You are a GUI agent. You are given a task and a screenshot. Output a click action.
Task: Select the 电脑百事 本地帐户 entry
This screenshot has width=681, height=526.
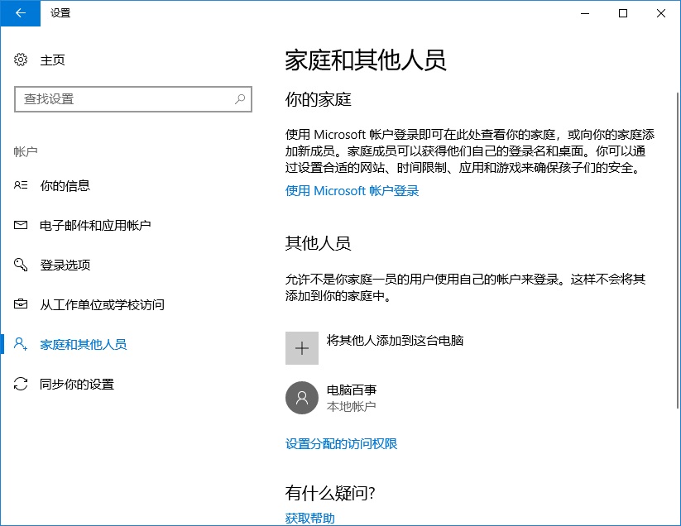pyautogui.click(x=351, y=399)
